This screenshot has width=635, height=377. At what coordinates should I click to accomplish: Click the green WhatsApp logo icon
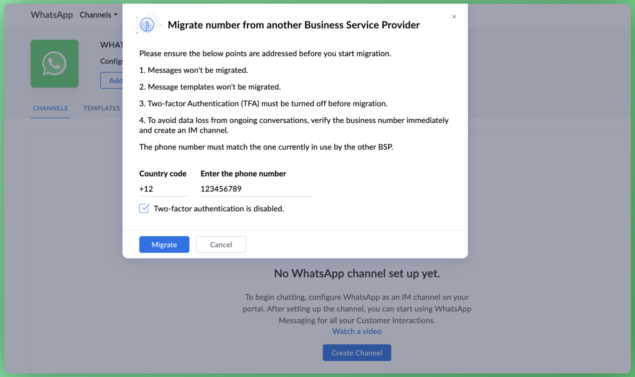54,64
